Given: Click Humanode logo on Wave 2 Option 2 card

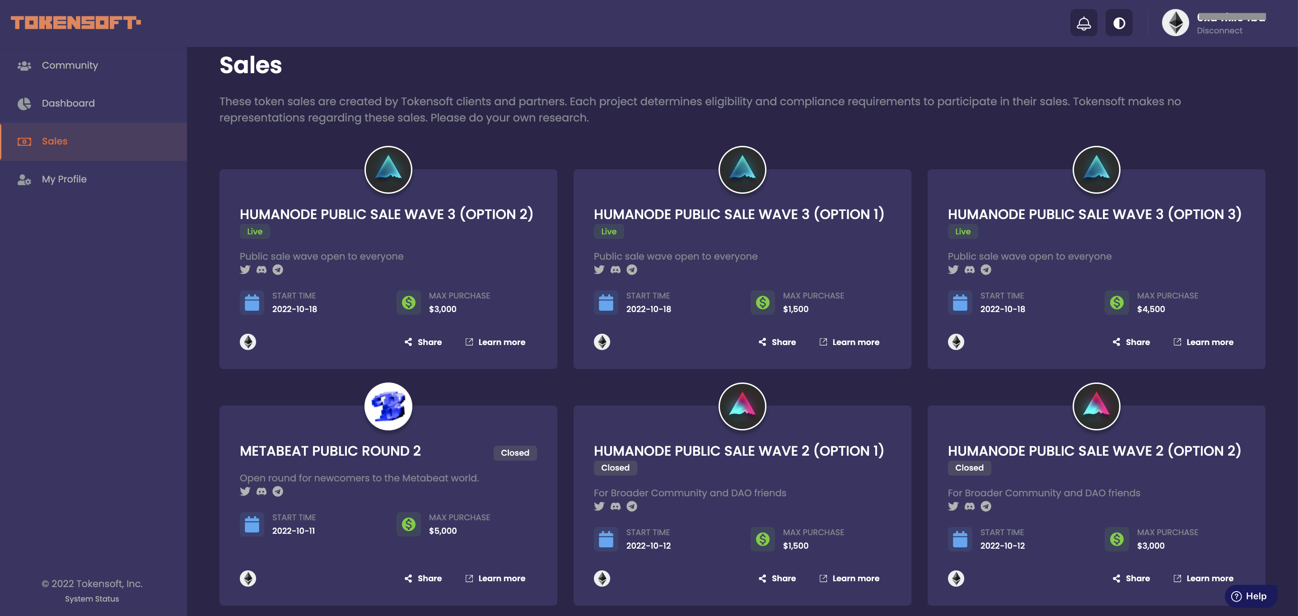Looking at the screenshot, I should click(x=1097, y=406).
